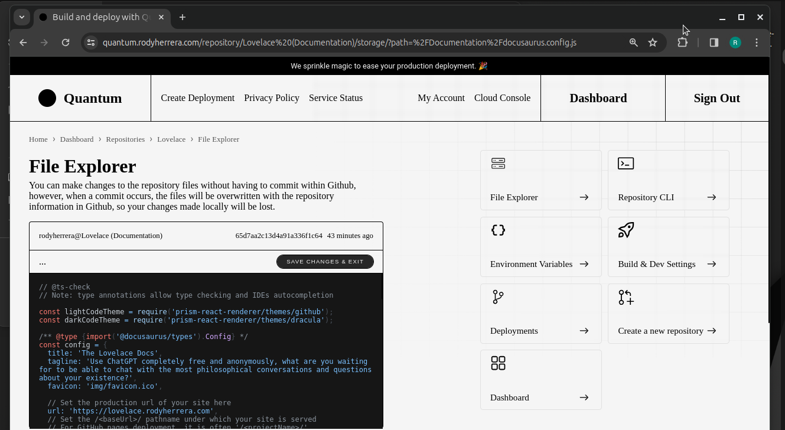
Task: Click Save Changes & Exit button
Action: pyautogui.click(x=325, y=262)
